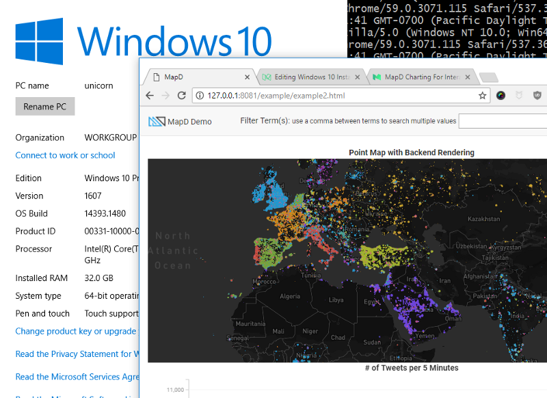Click Installed RAM value 32.0 GB
This screenshot has height=398, width=547.
[98, 278]
